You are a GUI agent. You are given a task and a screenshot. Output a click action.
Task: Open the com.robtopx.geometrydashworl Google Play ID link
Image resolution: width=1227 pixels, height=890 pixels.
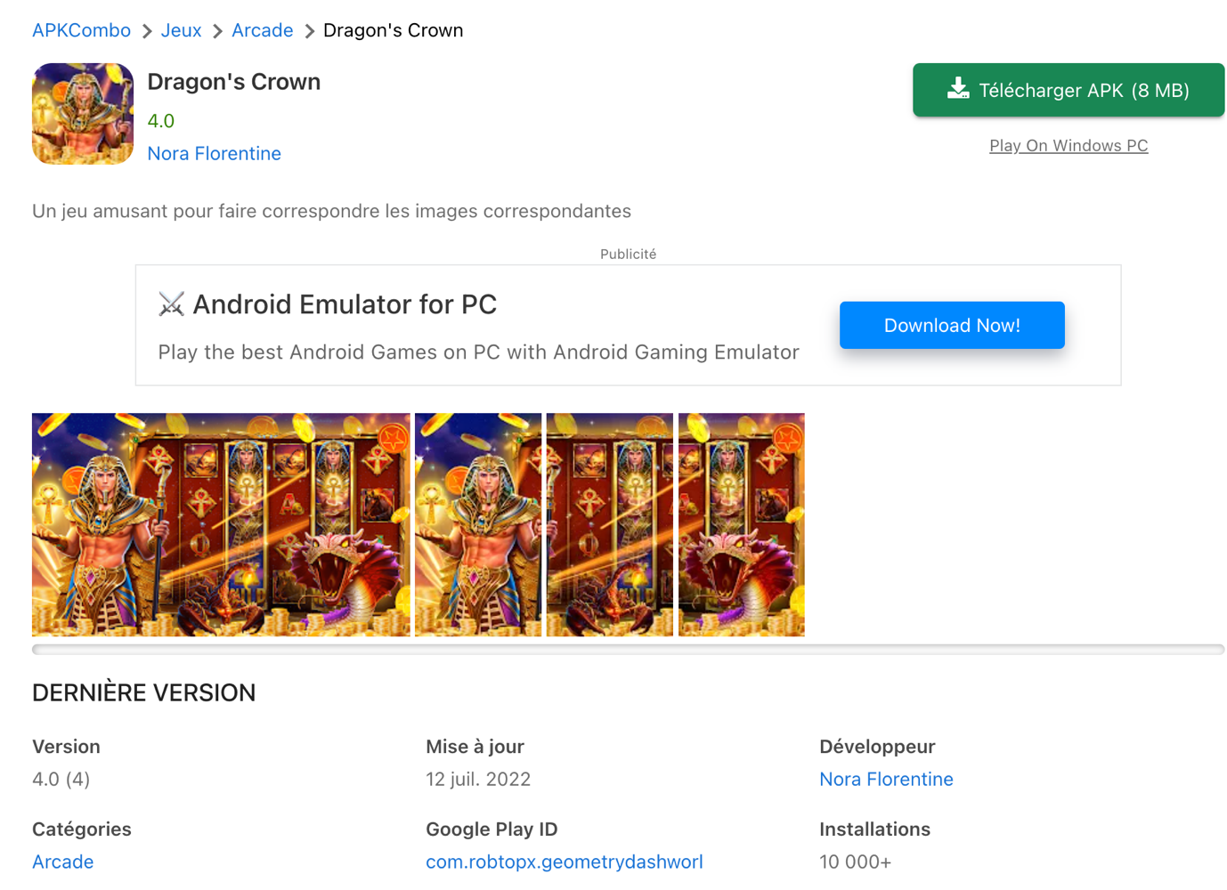coord(564,862)
